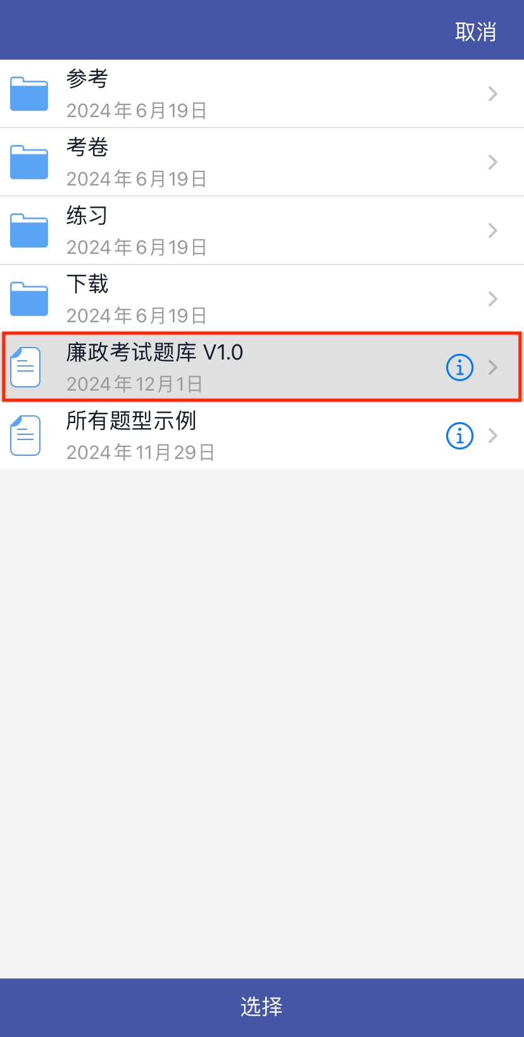Expand the 练习 folder chevron
524x1037 pixels.
493,230
